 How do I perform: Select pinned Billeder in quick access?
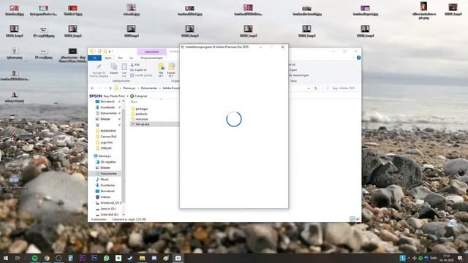pyautogui.click(x=103, y=119)
